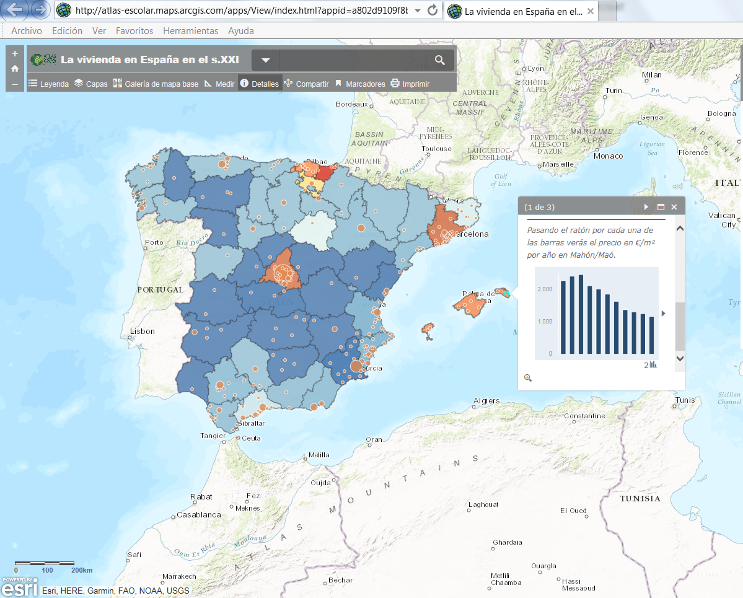Close the La vivienda en España tab
743x598 pixels.
(591, 11)
